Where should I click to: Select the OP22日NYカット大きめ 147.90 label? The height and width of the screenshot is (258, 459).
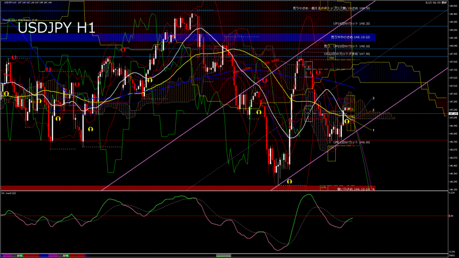click(x=347, y=54)
